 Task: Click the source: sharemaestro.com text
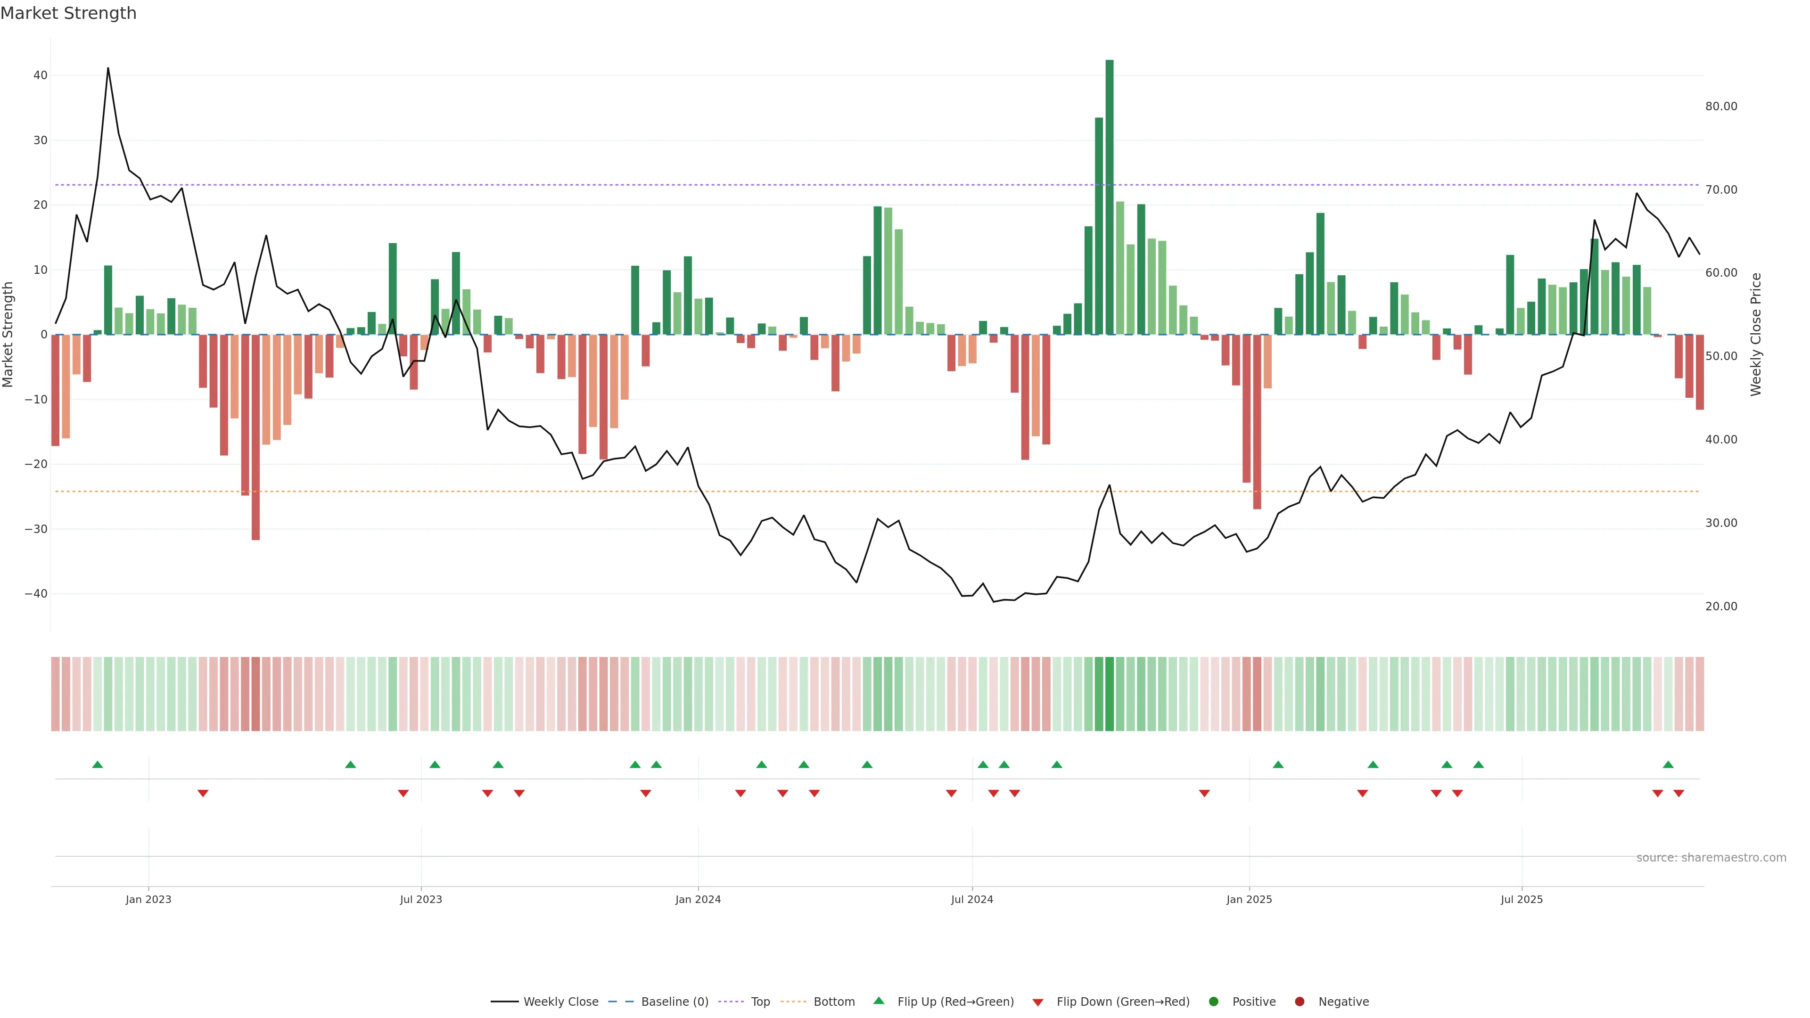click(1711, 857)
